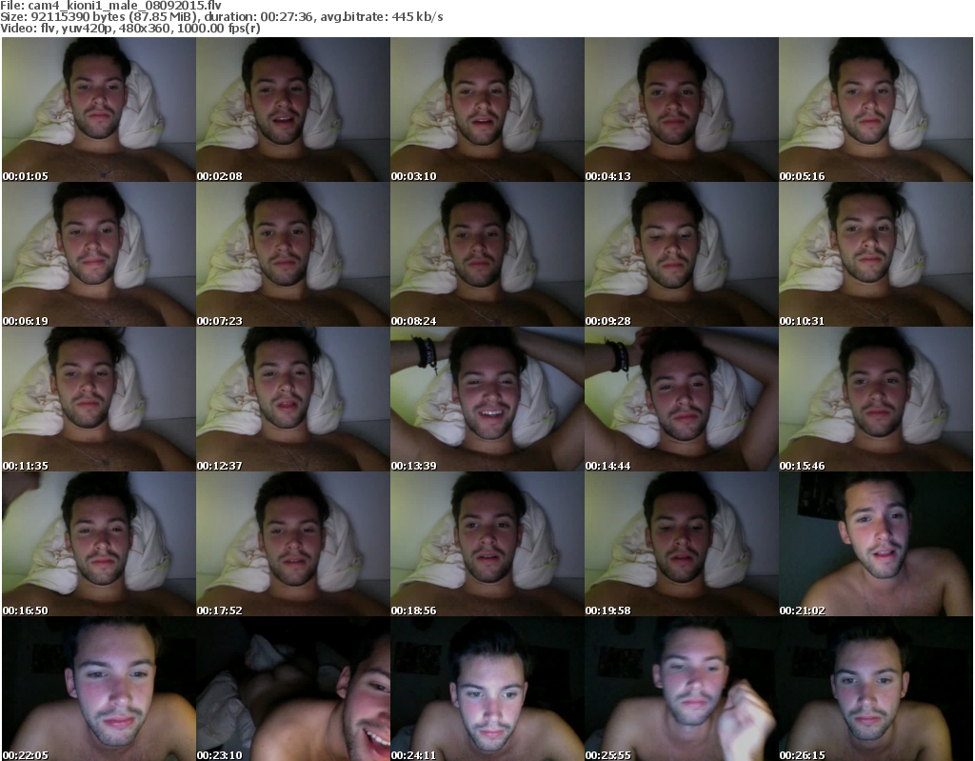
Task: Select the thumbnail stamped 00:05:16
Action: (876, 110)
